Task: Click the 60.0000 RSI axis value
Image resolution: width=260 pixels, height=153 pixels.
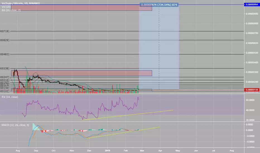Action: 250,100
